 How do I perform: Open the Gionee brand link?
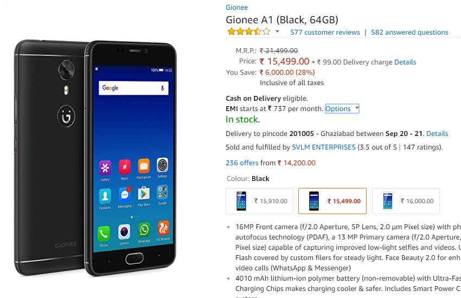click(236, 8)
